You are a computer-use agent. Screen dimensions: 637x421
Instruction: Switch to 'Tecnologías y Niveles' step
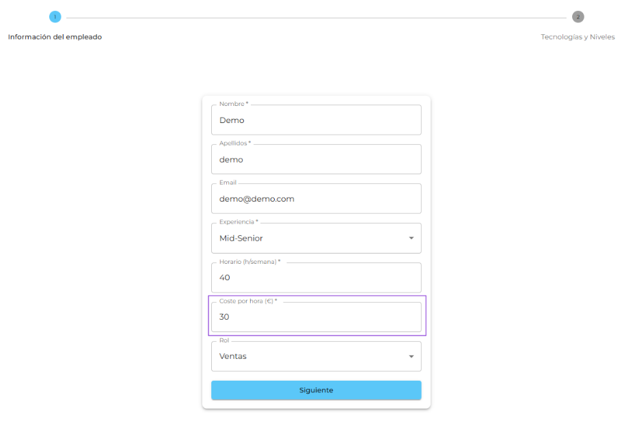point(578,37)
